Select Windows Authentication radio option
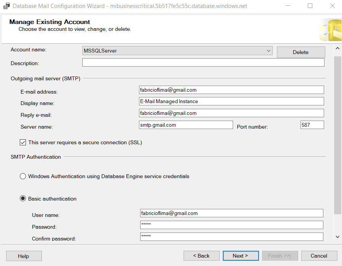The width and height of the screenshot is (342, 266). 23,176
